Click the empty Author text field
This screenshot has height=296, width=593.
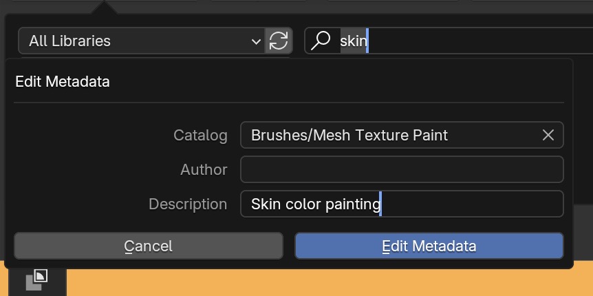point(402,169)
